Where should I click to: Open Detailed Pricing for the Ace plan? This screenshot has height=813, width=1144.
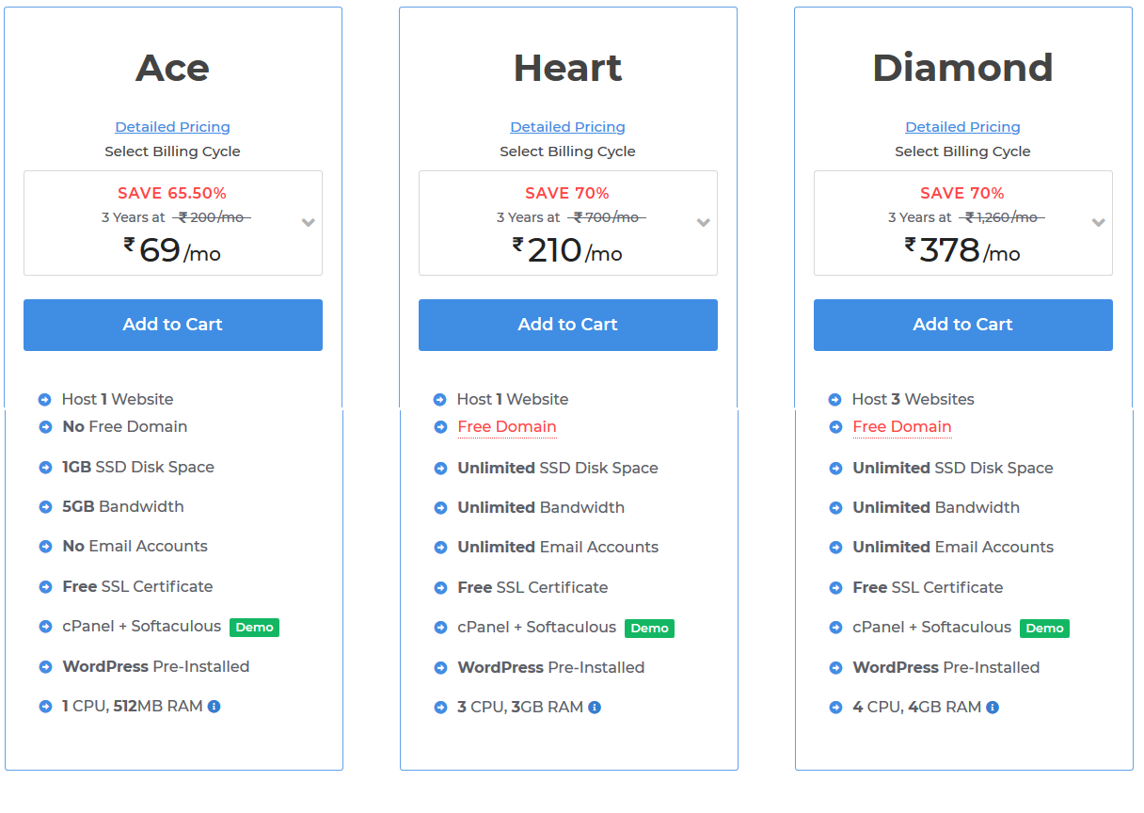(x=172, y=127)
